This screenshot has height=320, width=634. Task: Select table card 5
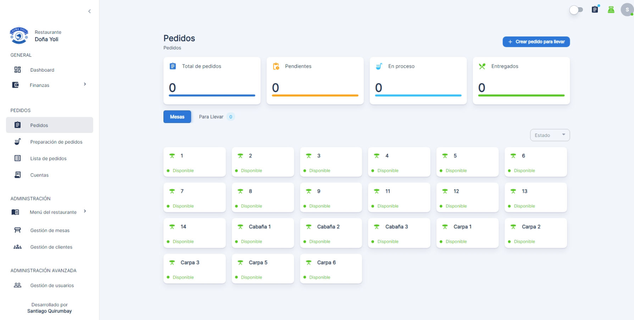467,162
